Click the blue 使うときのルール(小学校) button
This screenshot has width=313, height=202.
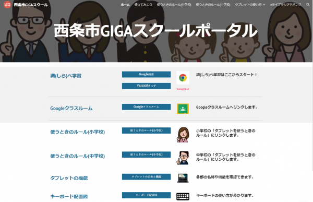pos(146,130)
